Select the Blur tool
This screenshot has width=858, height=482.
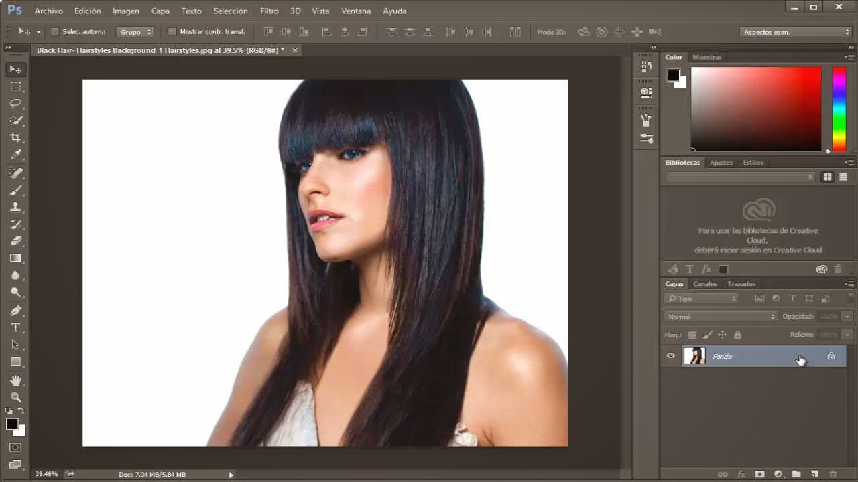[16, 275]
